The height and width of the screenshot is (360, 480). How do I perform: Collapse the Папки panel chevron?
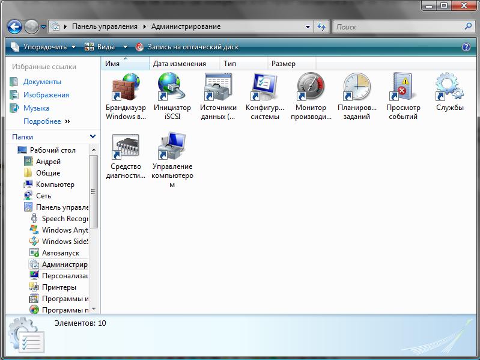click(93, 136)
